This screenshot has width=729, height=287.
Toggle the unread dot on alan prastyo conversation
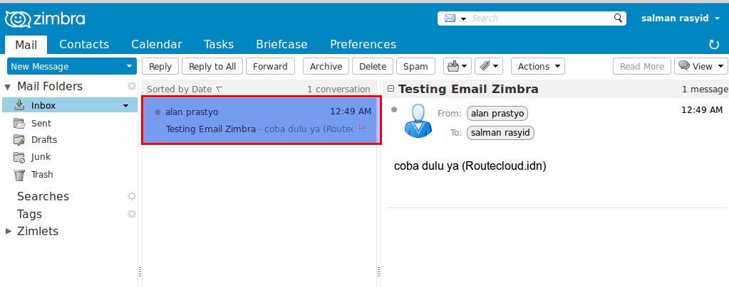[157, 112]
